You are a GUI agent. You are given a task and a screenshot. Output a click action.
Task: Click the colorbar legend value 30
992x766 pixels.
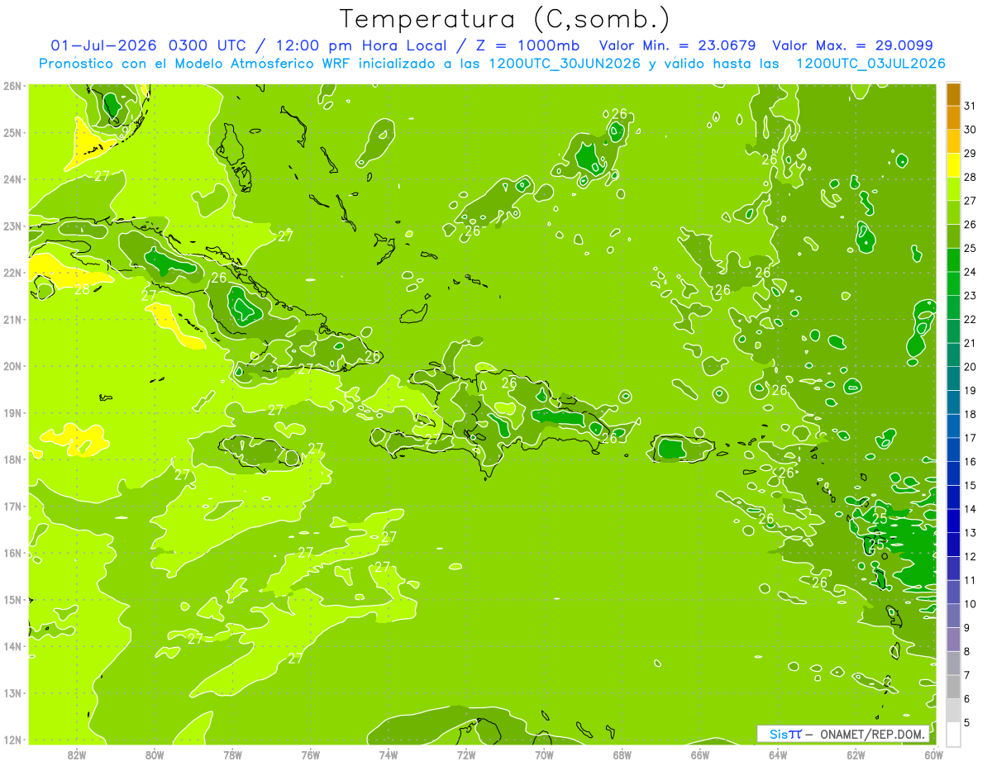pos(970,129)
